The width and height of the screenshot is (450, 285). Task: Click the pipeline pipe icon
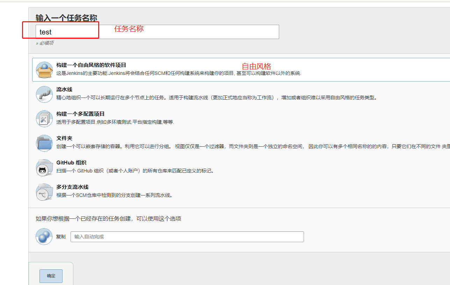coord(44,94)
